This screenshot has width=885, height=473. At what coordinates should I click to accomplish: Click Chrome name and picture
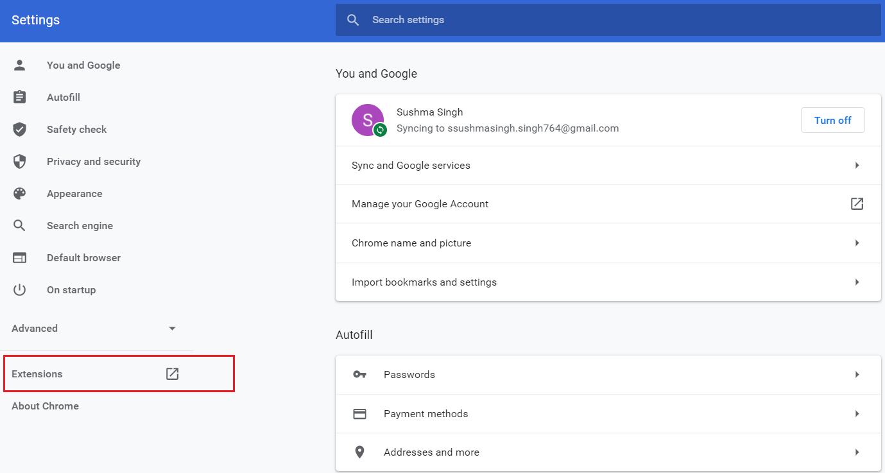point(411,243)
